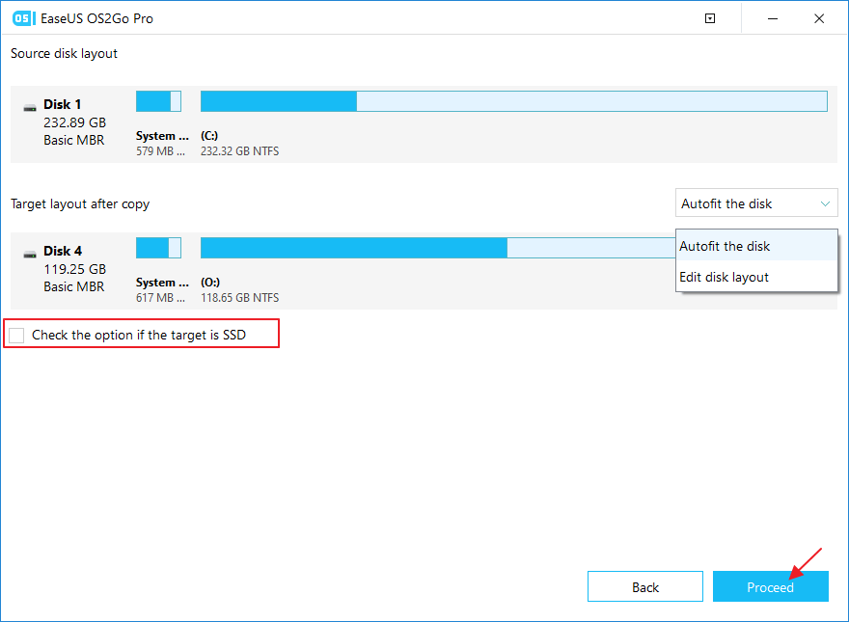Choose Edit disk layout option
This screenshot has width=849, height=622.
click(x=724, y=277)
